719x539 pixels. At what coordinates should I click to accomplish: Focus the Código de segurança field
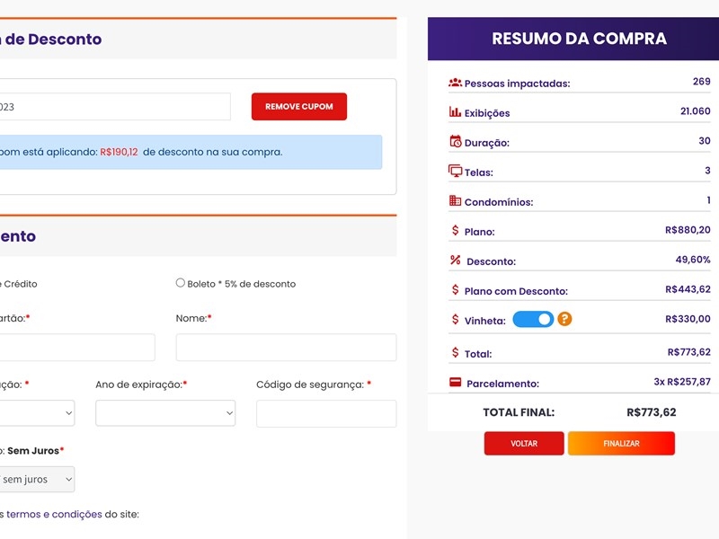coord(326,413)
